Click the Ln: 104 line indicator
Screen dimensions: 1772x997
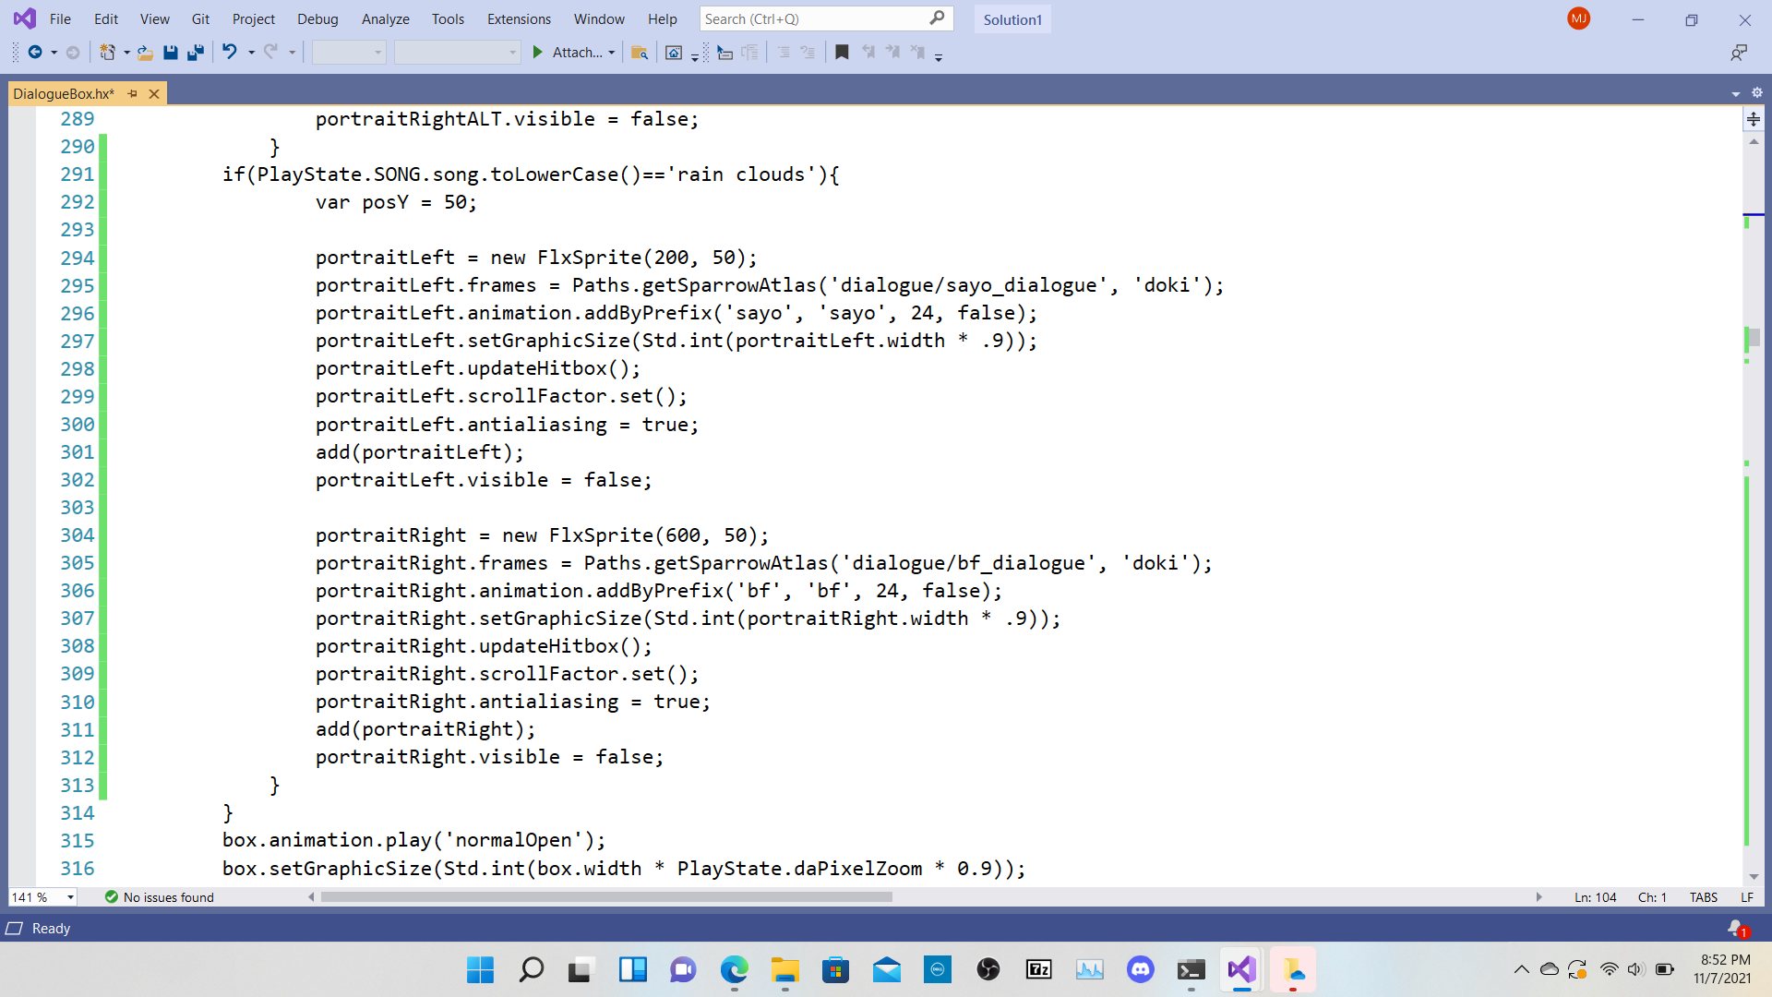coord(1595,896)
